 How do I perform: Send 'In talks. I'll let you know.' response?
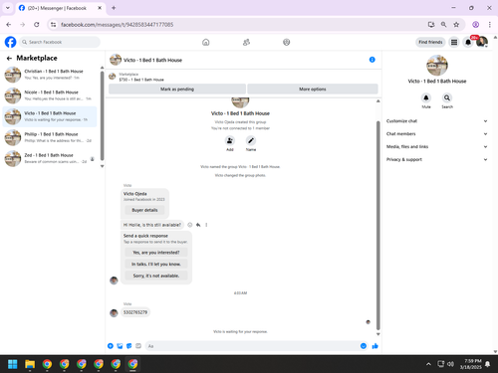pyautogui.click(x=156, y=265)
